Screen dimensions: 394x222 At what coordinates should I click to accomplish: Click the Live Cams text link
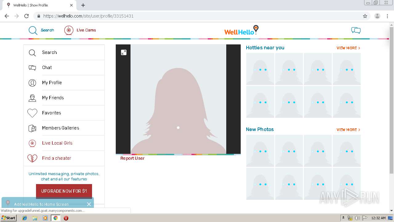click(x=86, y=30)
